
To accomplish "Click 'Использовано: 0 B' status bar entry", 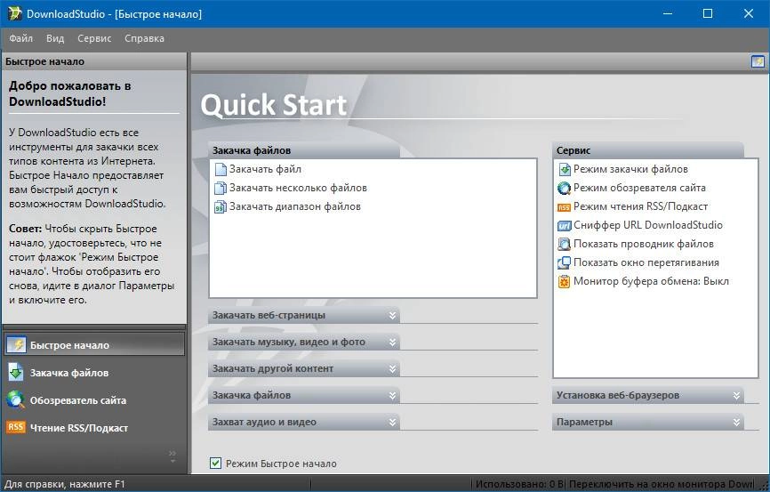I will (519, 484).
